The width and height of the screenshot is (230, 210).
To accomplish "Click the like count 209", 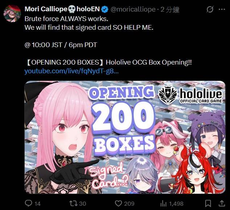I will 129,204.
